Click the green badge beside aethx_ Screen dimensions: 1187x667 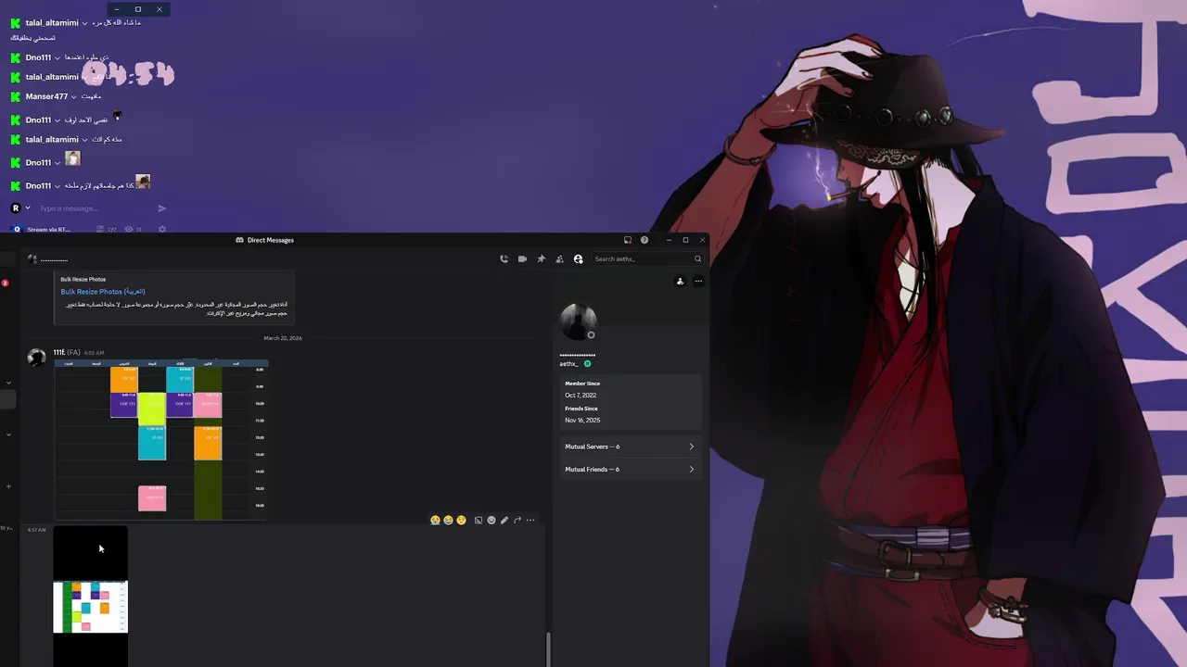pyautogui.click(x=587, y=364)
